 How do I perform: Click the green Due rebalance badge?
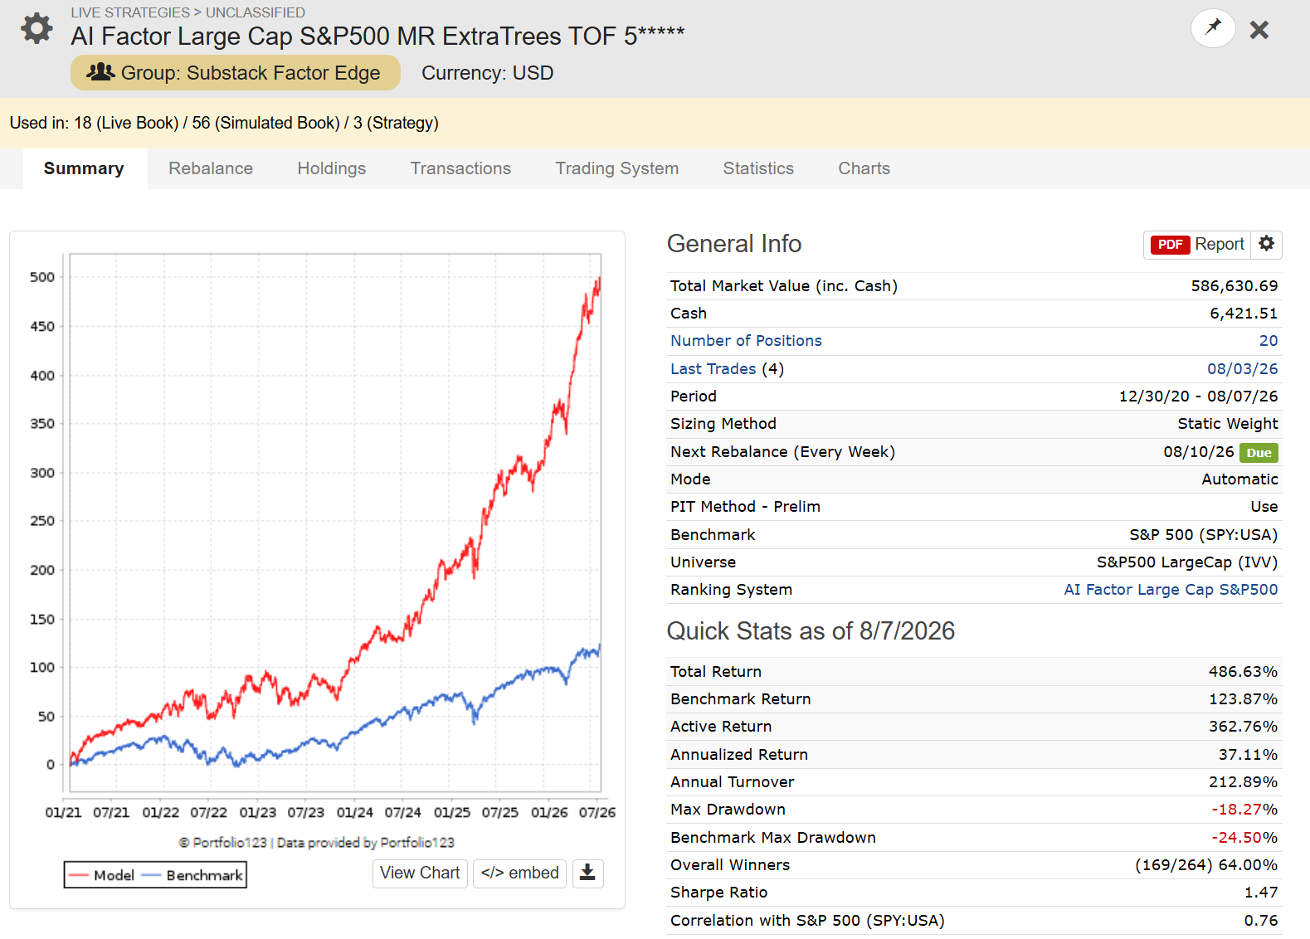pos(1259,452)
